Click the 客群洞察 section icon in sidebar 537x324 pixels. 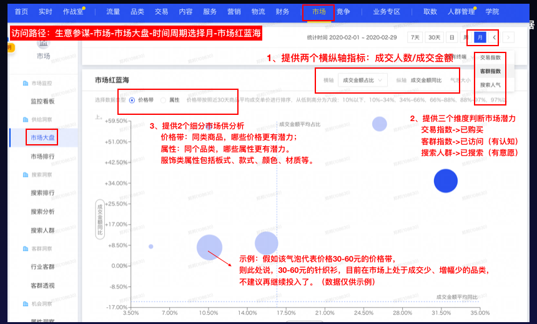24,248
